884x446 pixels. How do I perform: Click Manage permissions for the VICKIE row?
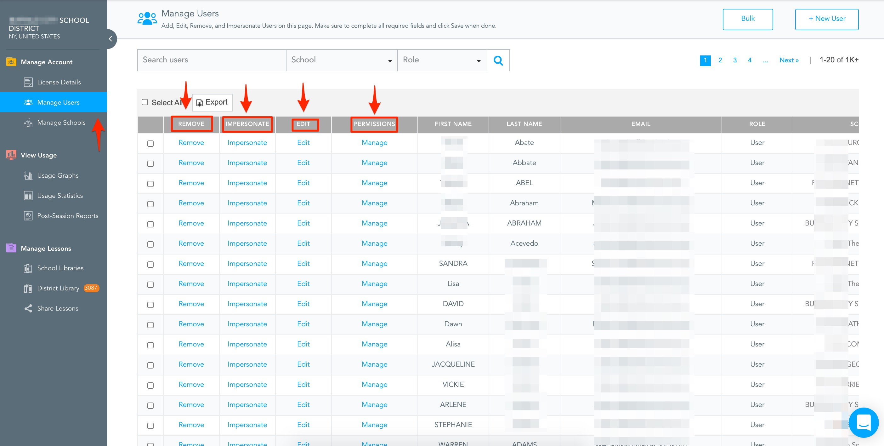click(x=374, y=385)
